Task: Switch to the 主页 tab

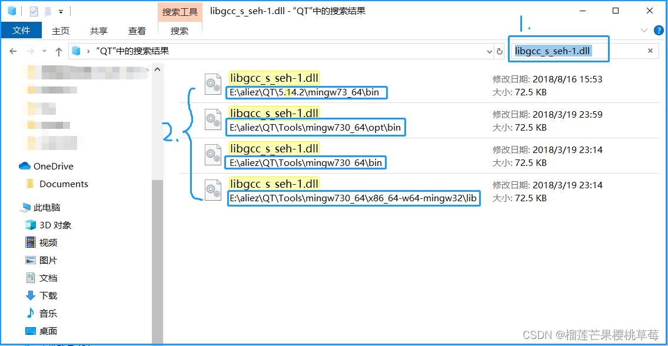Action: coord(61,31)
